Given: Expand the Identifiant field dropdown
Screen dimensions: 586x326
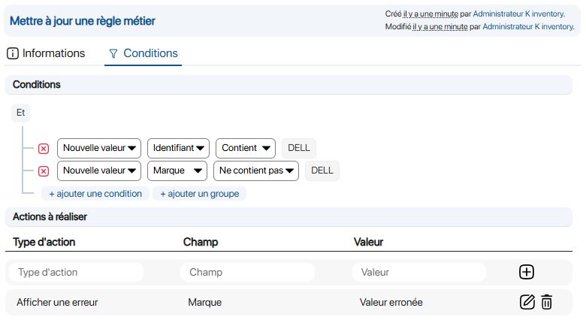Looking at the screenshot, I should click(178, 148).
